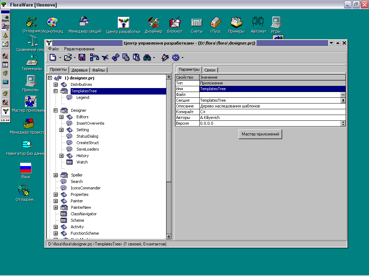This screenshot has width=369, height=276.
Task: Click the Язык Russian flag icon
Action: click(26, 168)
